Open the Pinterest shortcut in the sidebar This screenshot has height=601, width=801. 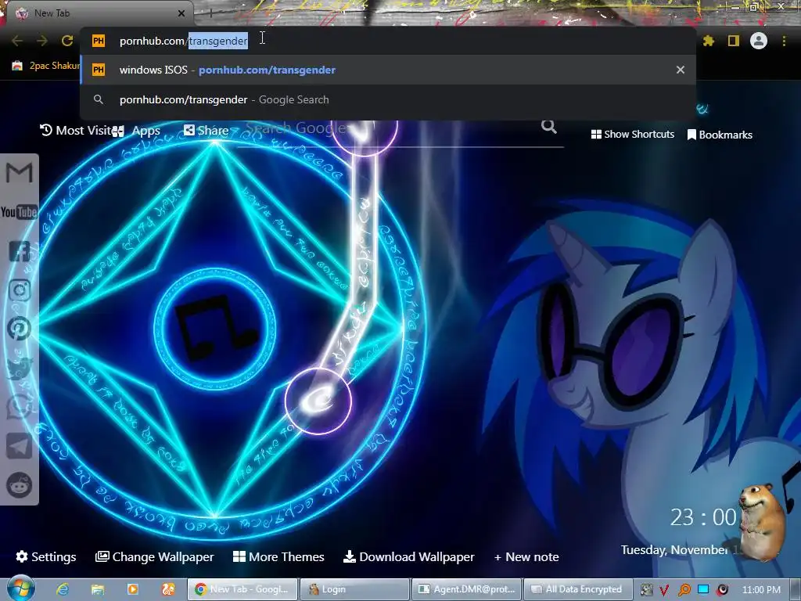(20, 329)
